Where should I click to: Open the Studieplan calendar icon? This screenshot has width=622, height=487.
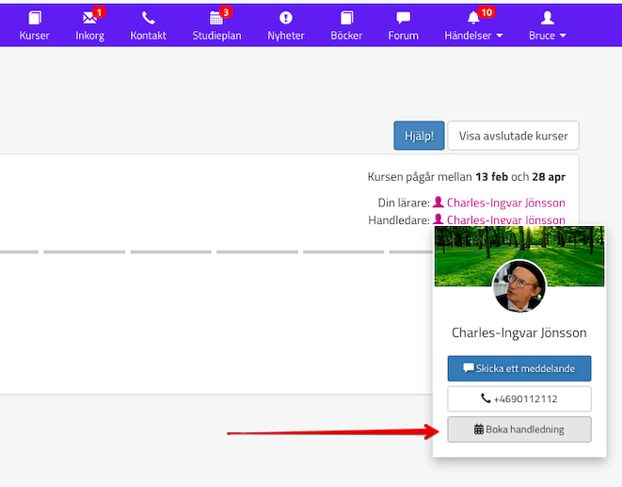216,19
